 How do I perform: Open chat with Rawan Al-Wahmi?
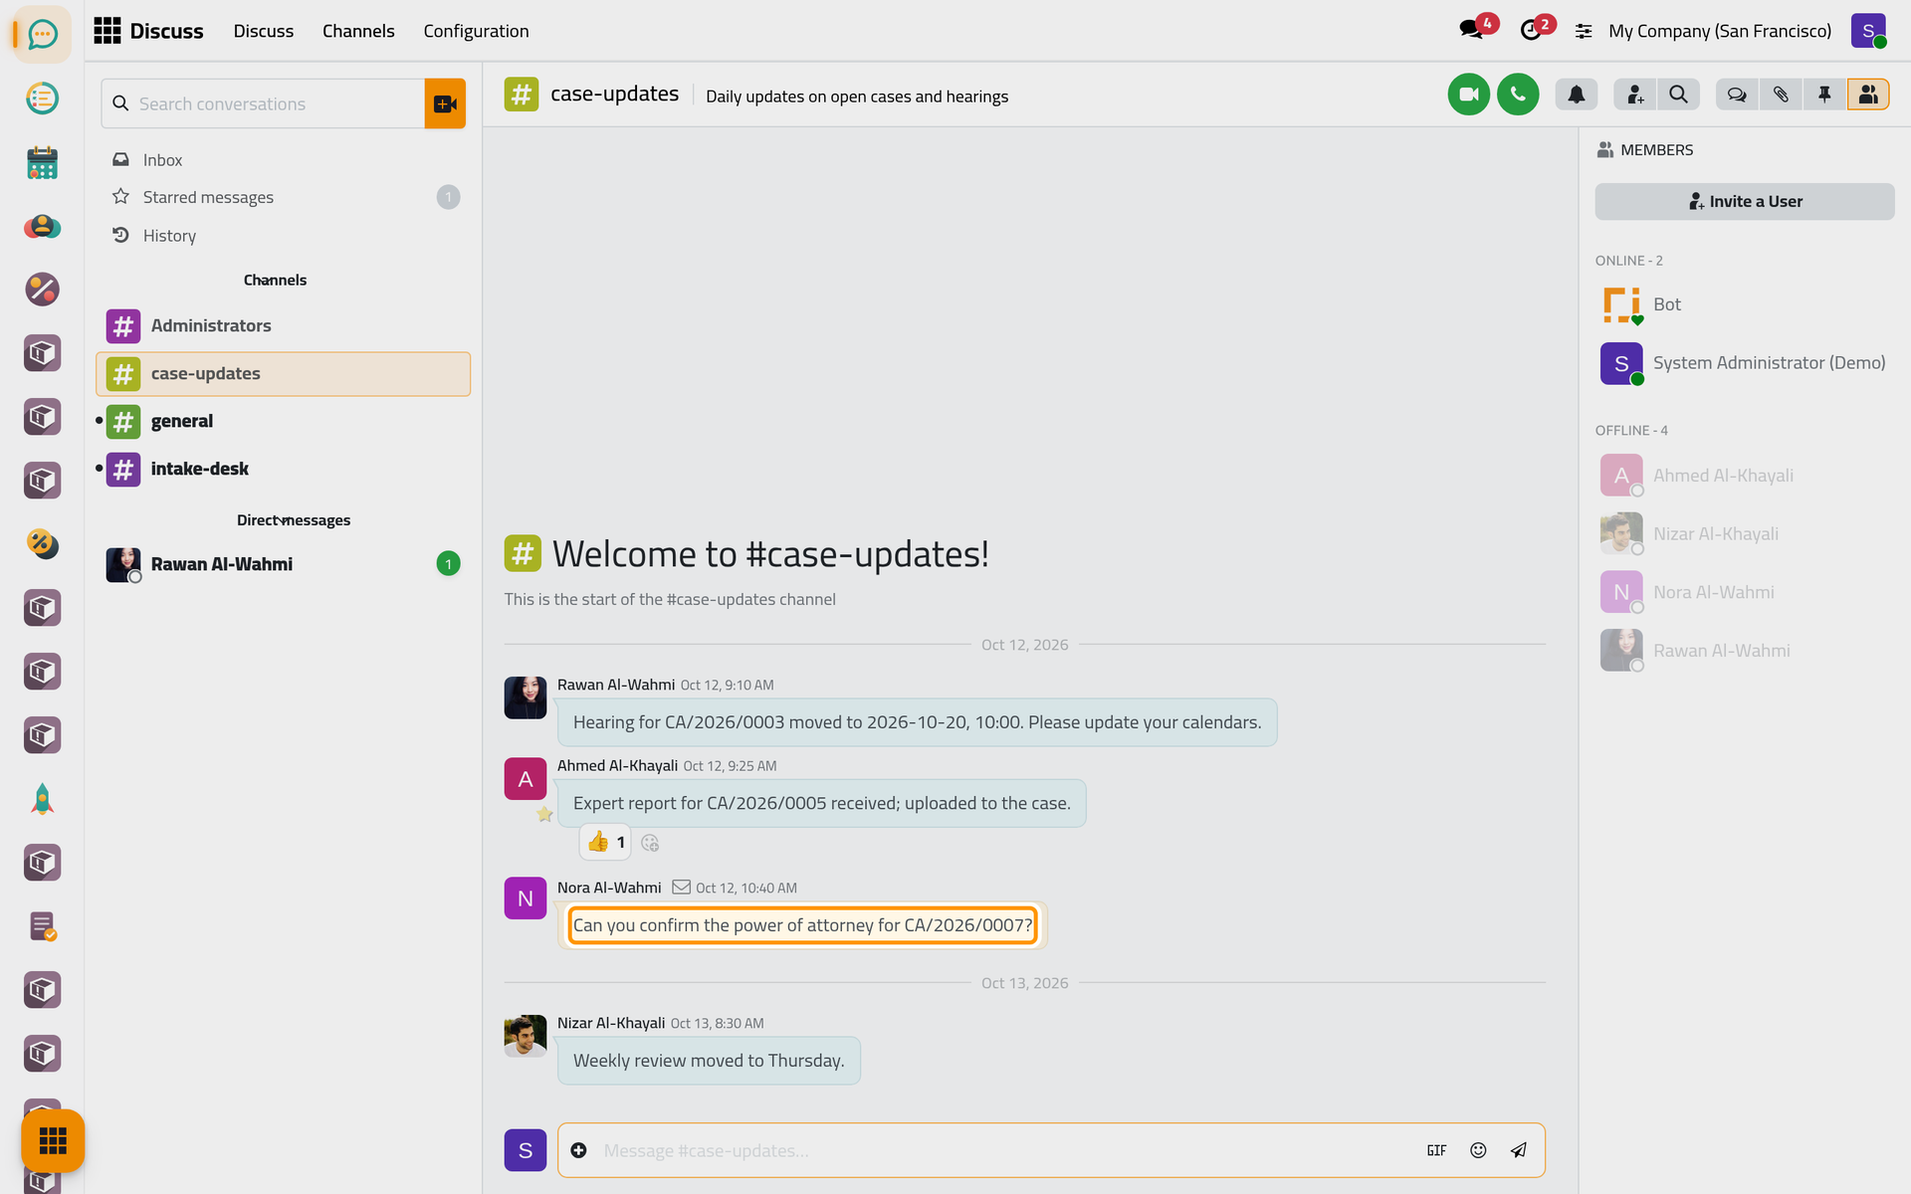tap(283, 564)
